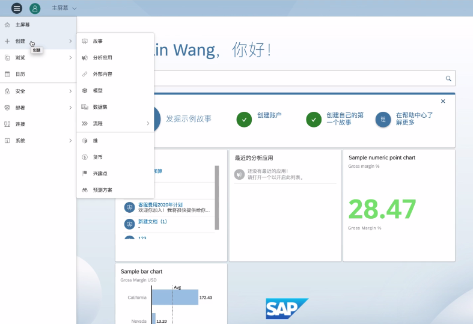The height and width of the screenshot is (324, 473).
Task: Open 预测方案 from the create submenu
Action: (115, 190)
